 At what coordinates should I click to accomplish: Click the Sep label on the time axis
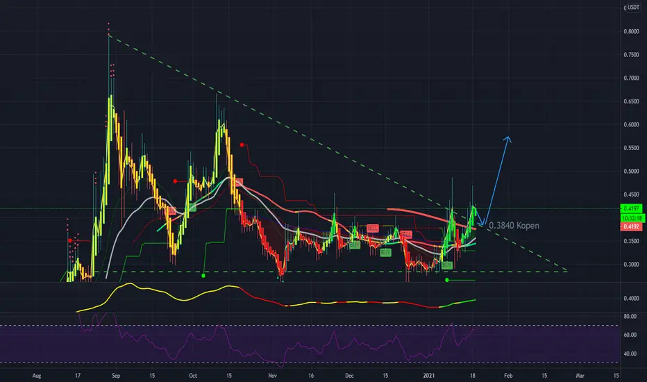[x=116, y=376]
